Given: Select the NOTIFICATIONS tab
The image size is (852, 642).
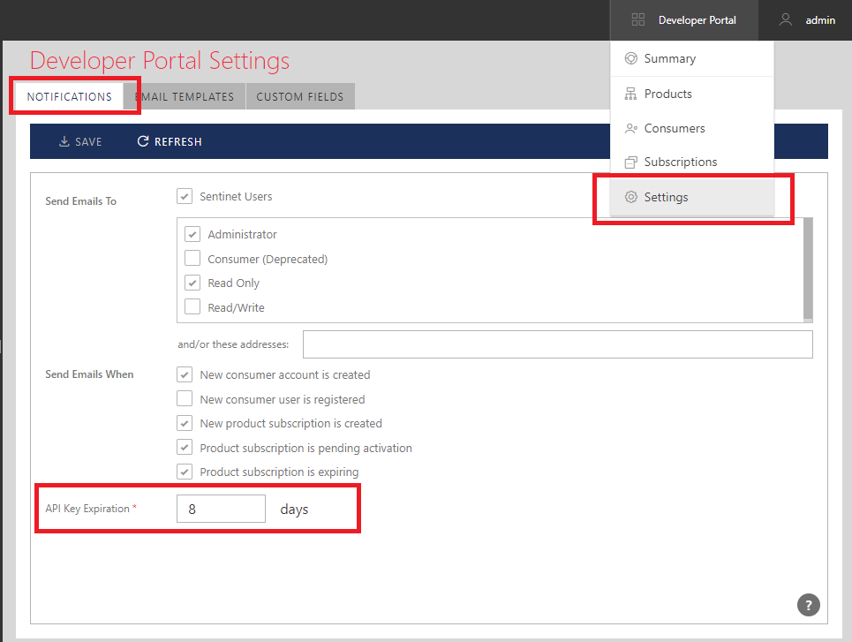Looking at the screenshot, I should pyautogui.click(x=69, y=96).
